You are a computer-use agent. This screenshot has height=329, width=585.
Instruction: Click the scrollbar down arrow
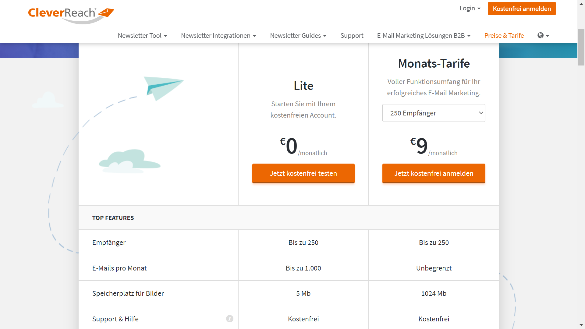[581, 325]
